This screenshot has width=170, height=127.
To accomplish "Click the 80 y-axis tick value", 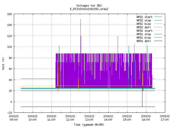I will [10, 58].
